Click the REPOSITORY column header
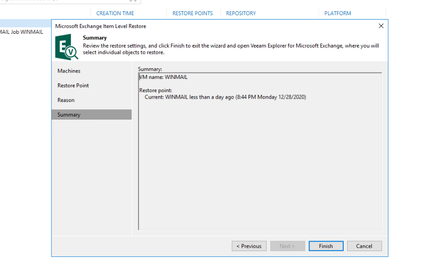 click(241, 13)
